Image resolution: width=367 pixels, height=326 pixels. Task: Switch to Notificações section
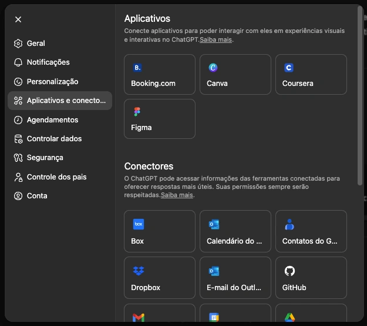[x=48, y=62]
